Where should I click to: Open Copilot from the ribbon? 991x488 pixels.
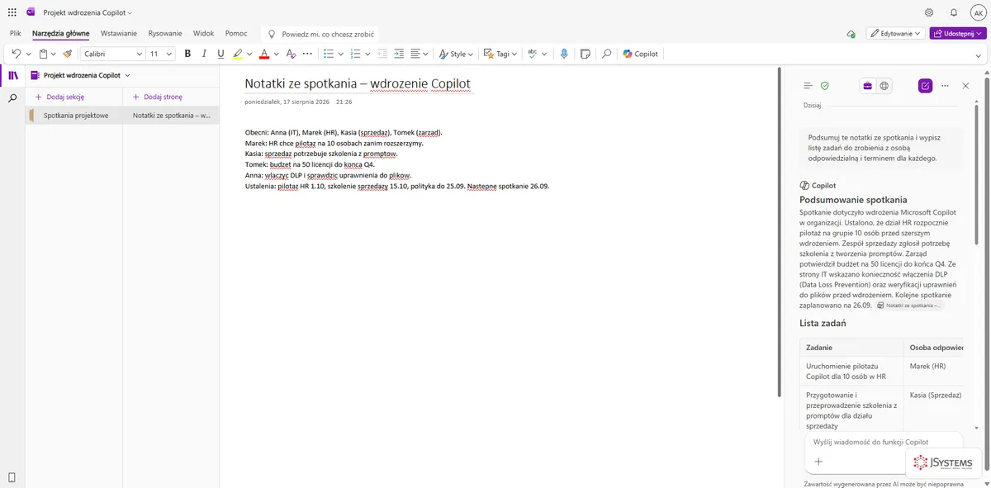click(641, 54)
